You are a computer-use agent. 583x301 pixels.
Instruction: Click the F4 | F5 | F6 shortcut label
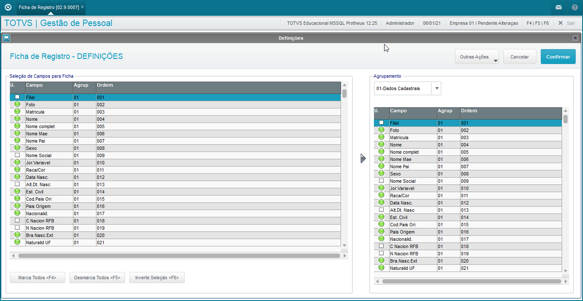point(538,23)
